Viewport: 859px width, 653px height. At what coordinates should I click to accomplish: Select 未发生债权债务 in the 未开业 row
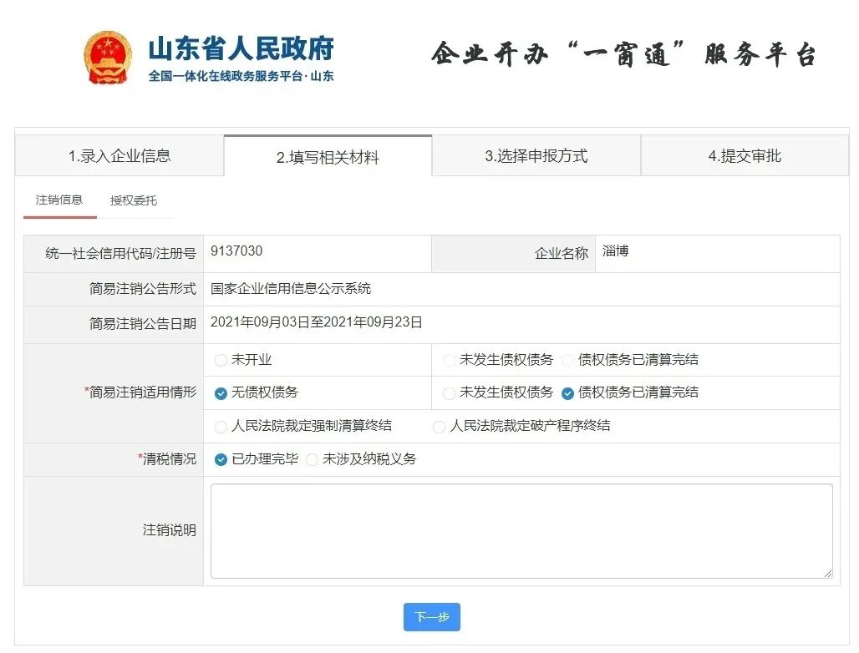(449, 360)
